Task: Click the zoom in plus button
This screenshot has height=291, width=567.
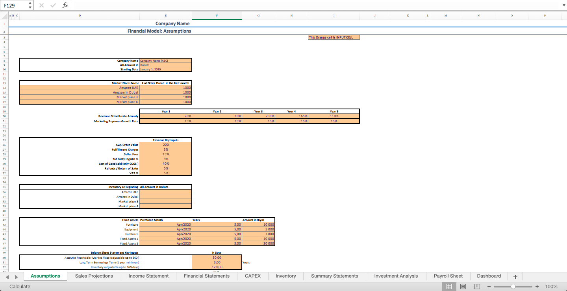Action: [537, 287]
